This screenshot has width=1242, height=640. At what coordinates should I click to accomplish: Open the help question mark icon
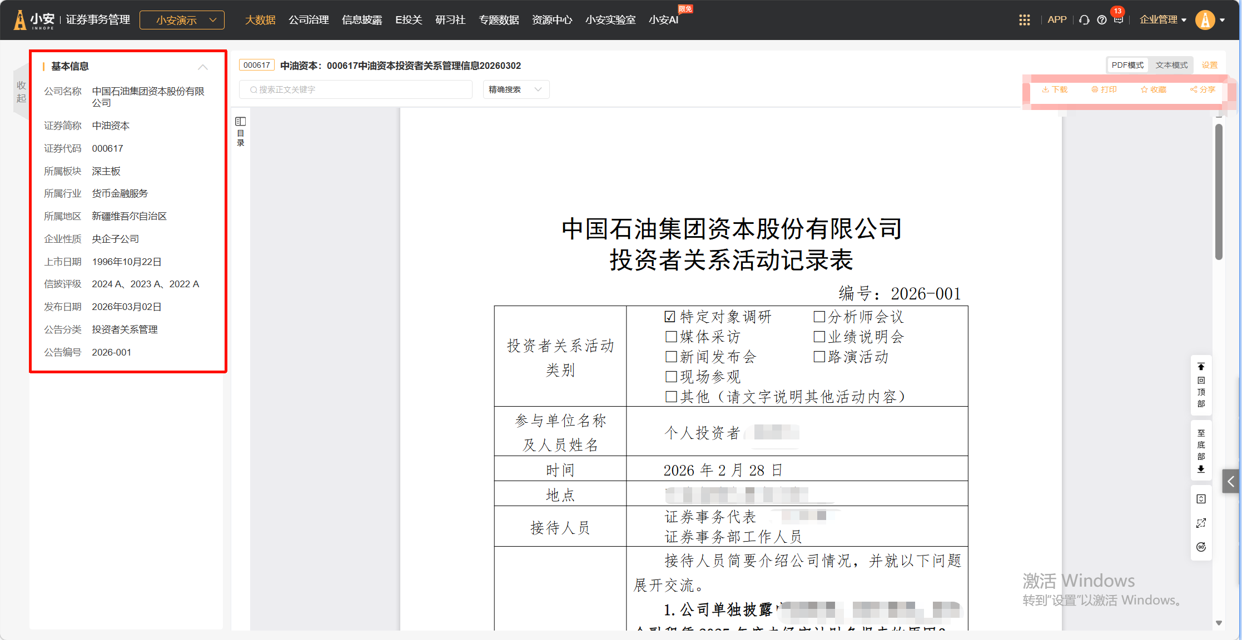[x=1101, y=20]
